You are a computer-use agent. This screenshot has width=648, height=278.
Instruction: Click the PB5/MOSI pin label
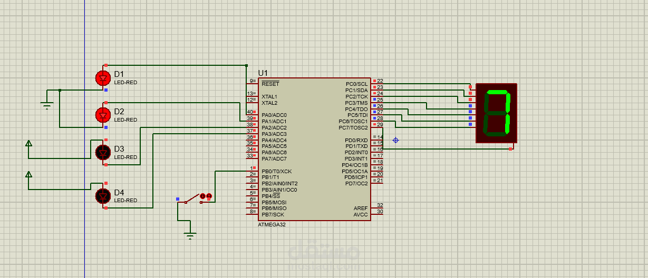[x=274, y=202]
